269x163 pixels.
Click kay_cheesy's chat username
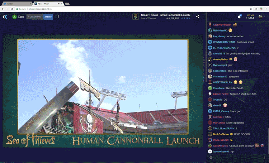point(219,36)
